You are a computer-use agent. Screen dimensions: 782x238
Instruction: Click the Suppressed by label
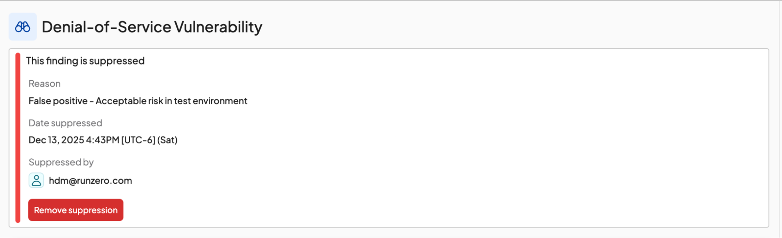coord(61,162)
